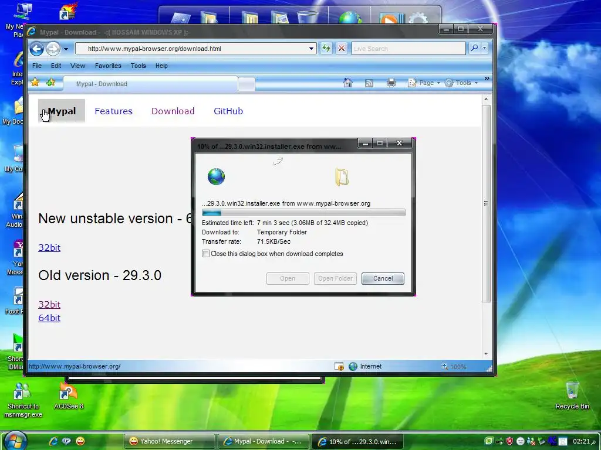Open the View menu
Image resolution: width=601 pixels, height=450 pixels.
click(78, 66)
